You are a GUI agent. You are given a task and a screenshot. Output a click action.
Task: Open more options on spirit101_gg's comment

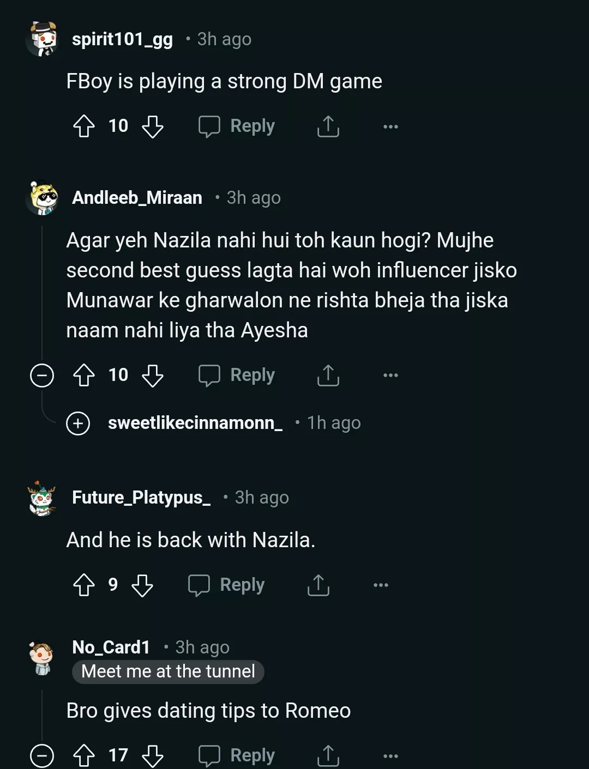[390, 126]
